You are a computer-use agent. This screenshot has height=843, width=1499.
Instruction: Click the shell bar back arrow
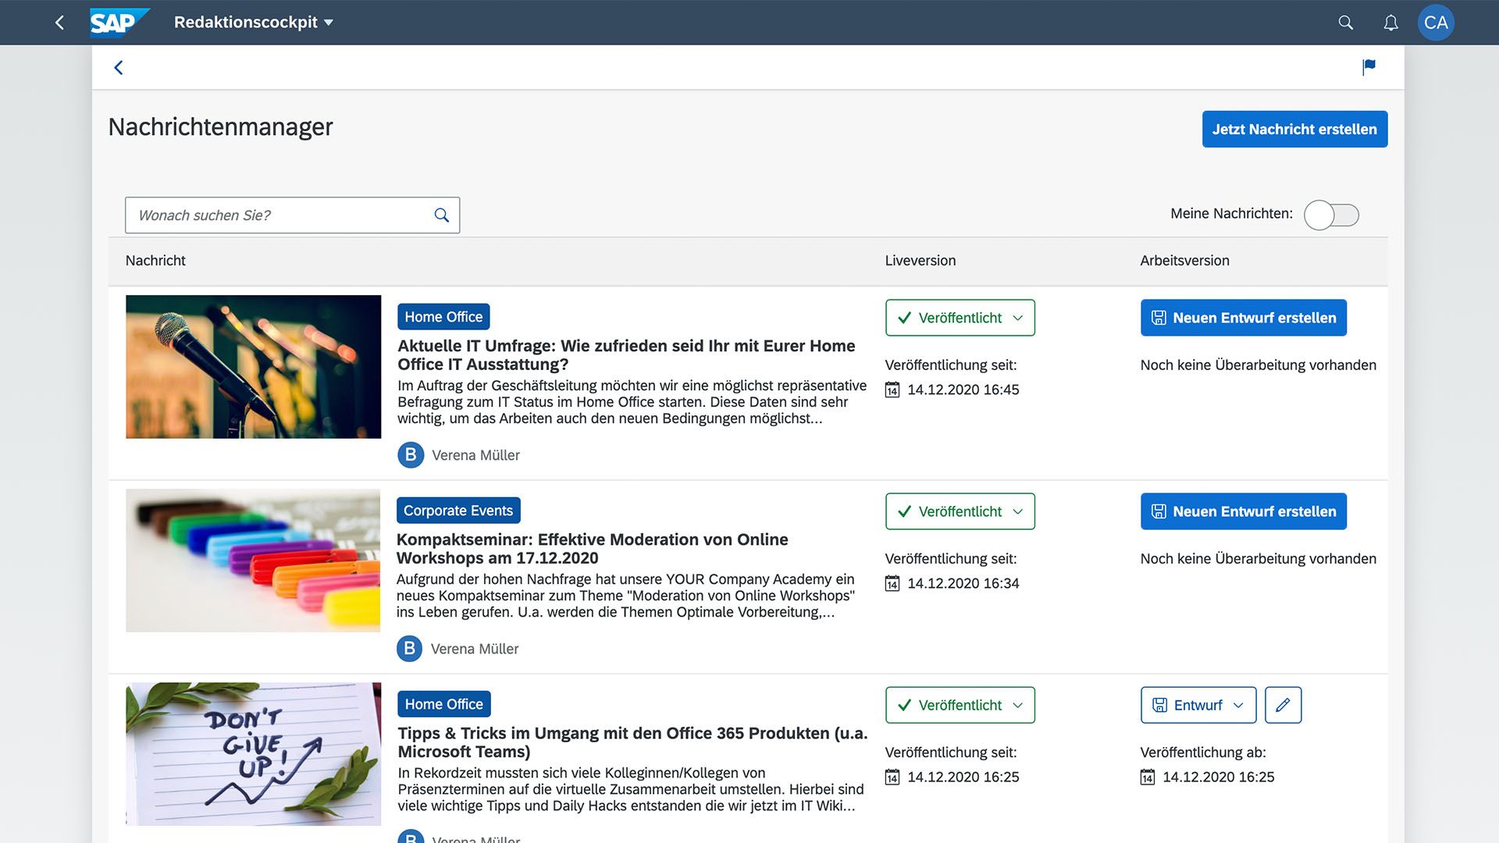coord(60,23)
